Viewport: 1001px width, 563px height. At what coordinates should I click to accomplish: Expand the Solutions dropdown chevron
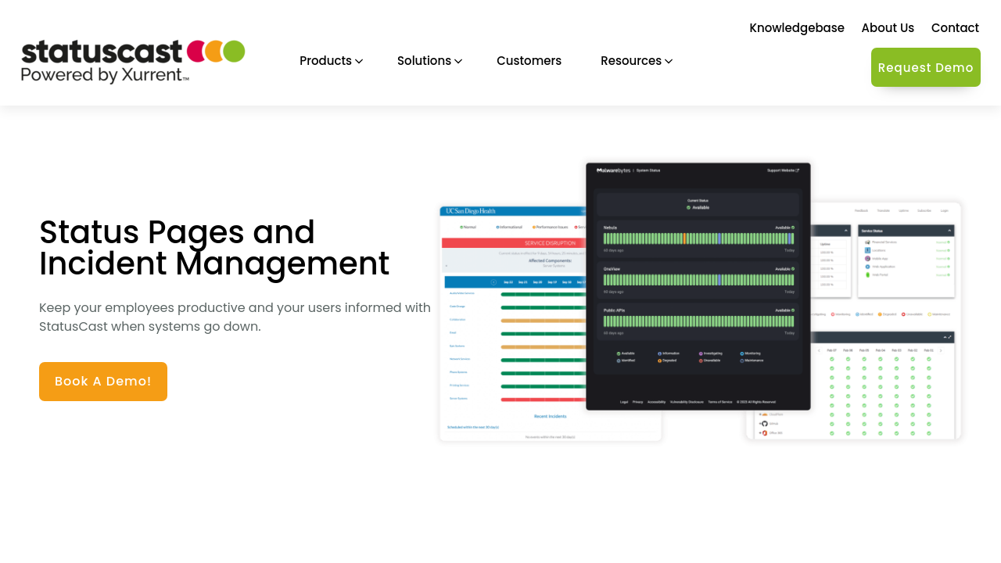[x=458, y=61]
